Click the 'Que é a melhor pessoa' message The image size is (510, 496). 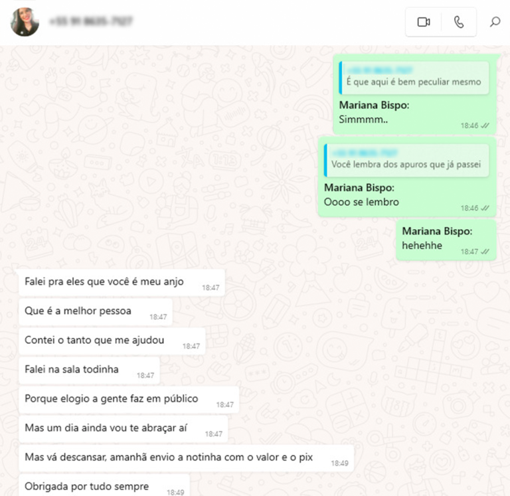click(96, 311)
